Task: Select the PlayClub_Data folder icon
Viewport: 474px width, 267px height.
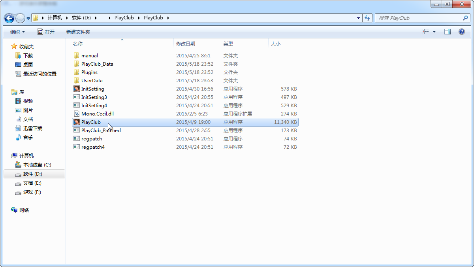Action: (77, 64)
